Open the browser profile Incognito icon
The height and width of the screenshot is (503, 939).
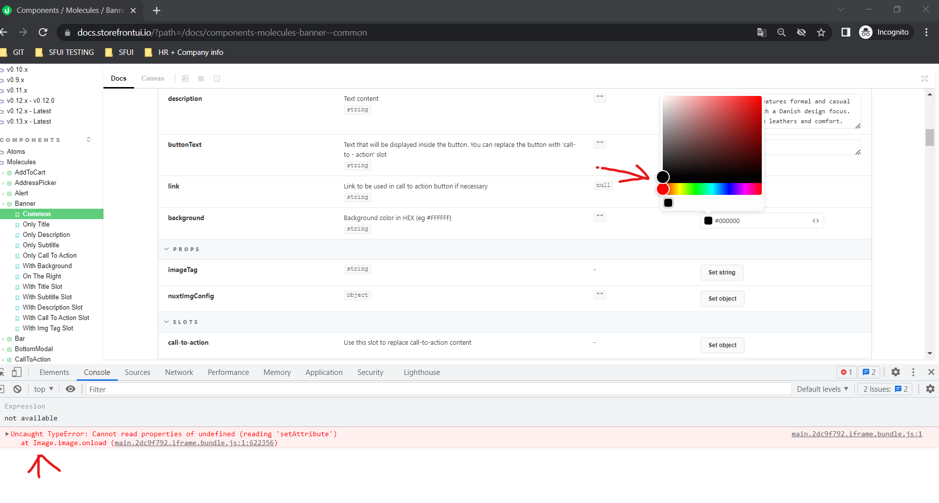866,32
